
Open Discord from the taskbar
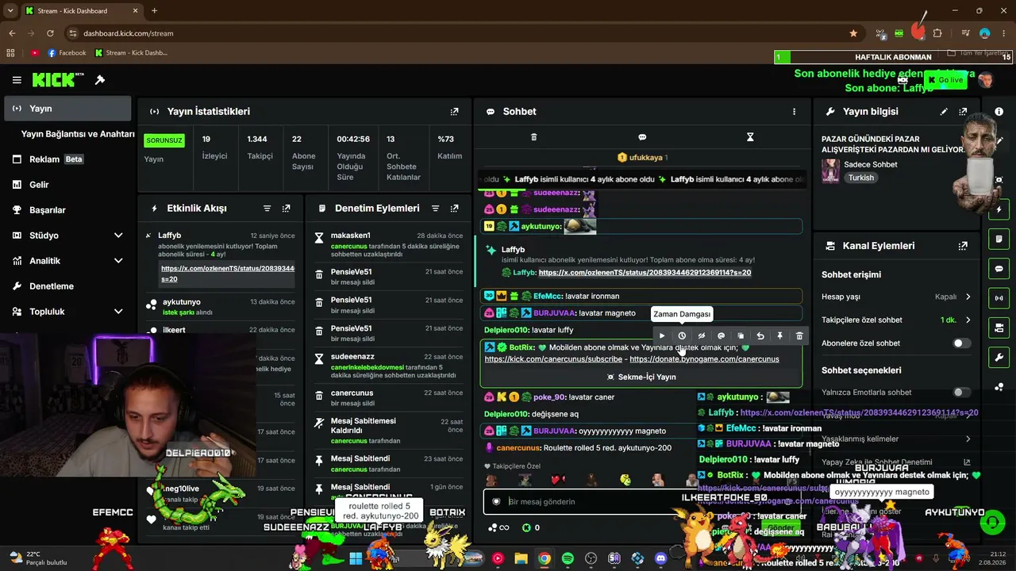[660, 559]
